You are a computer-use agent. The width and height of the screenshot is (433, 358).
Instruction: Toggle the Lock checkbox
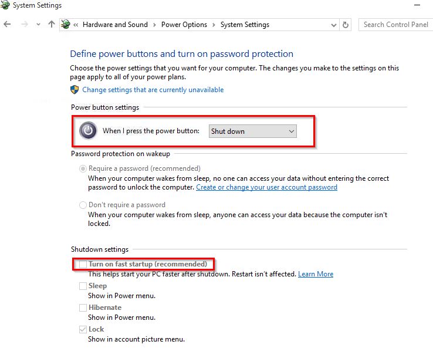(83, 330)
